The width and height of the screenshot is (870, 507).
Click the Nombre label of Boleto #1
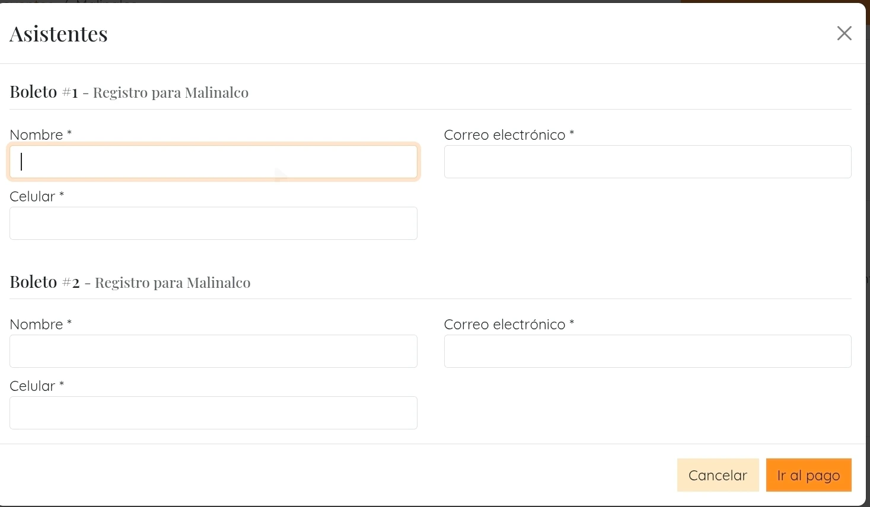click(x=36, y=135)
